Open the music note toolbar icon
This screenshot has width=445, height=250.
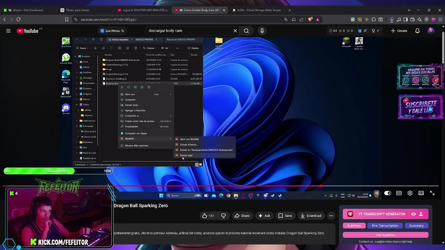[x=398, y=19]
